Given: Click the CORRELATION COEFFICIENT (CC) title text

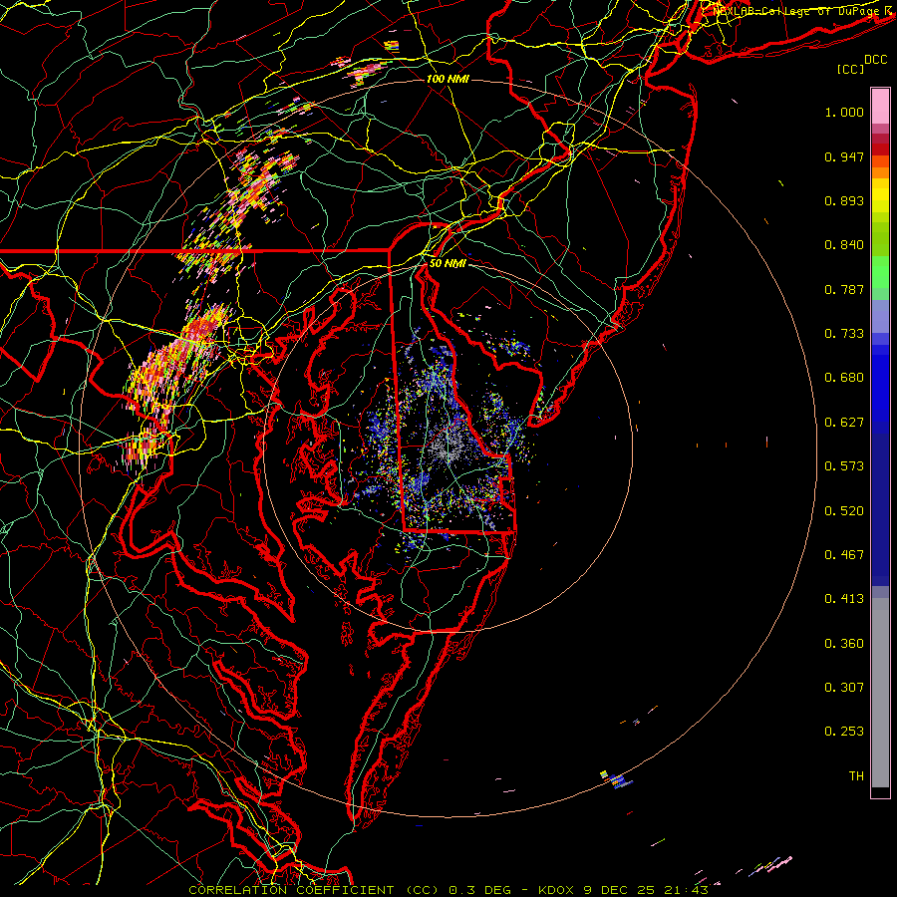Looking at the screenshot, I should pyautogui.click(x=314, y=890).
